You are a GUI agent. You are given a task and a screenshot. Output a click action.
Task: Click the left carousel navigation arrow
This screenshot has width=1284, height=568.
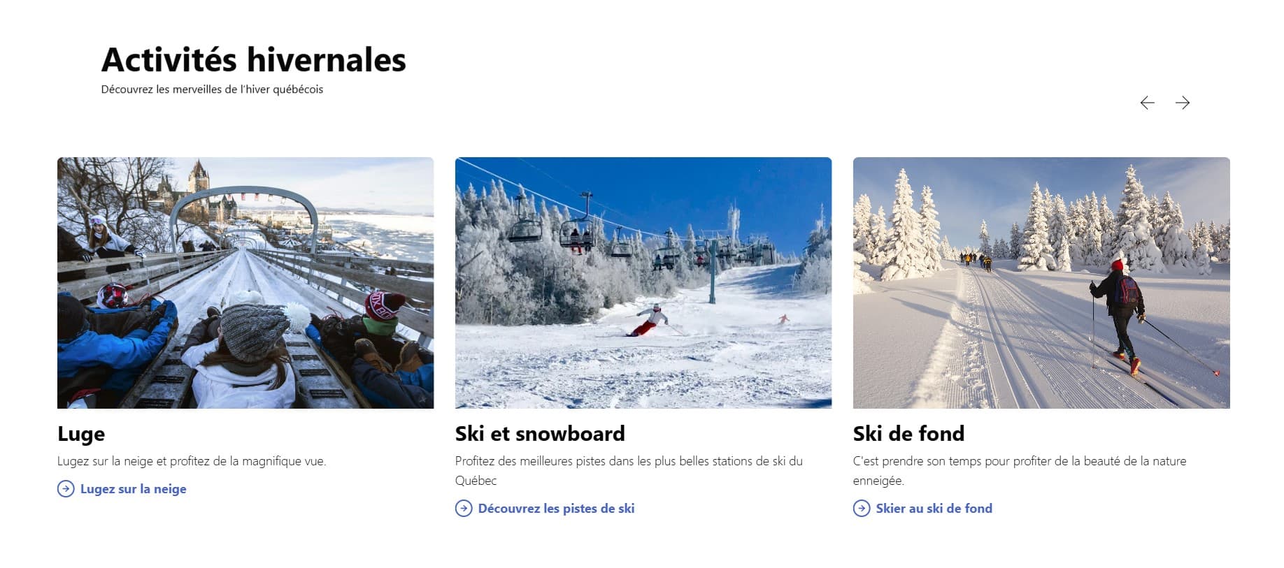pyautogui.click(x=1147, y=103)
